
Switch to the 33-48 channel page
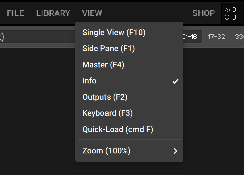[239, 37]
